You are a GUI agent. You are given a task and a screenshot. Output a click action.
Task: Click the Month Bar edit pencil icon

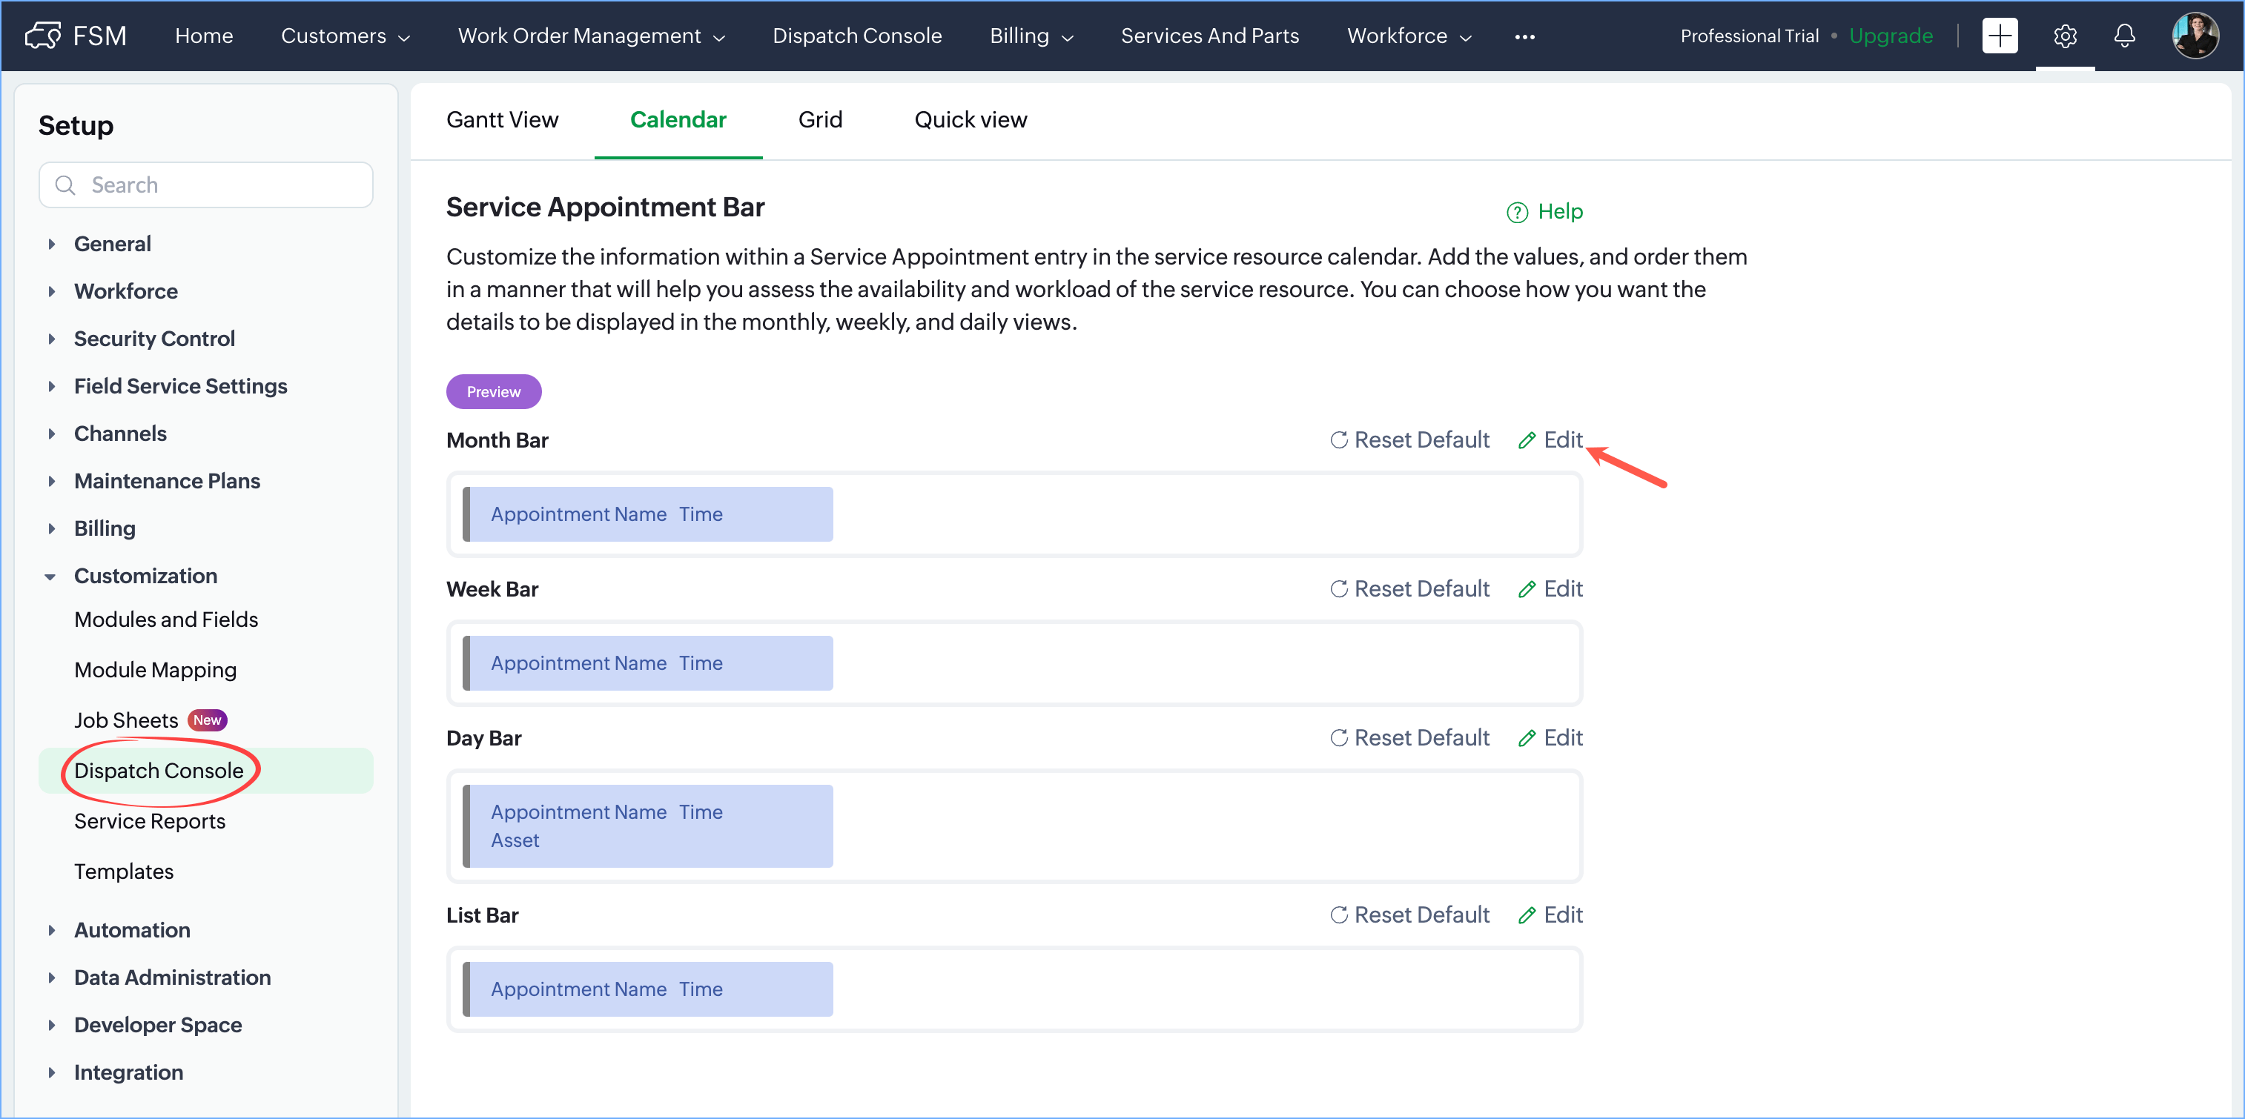point(1527,441)
